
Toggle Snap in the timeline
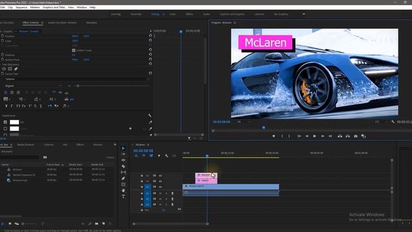pyautogui.click(x=144, y=156)
